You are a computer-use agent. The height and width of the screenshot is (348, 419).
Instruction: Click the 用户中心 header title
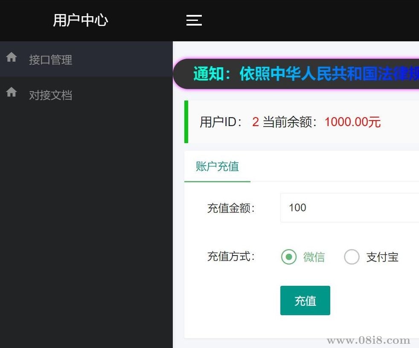81,20
